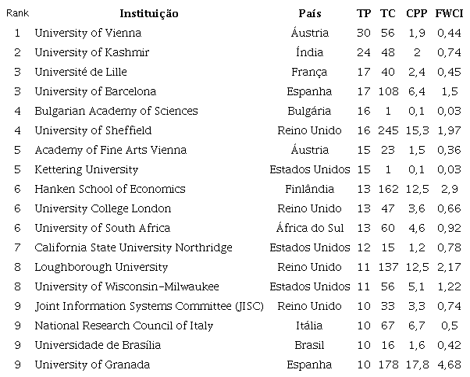
Task: Click the País column header
Action: [309, 13]
